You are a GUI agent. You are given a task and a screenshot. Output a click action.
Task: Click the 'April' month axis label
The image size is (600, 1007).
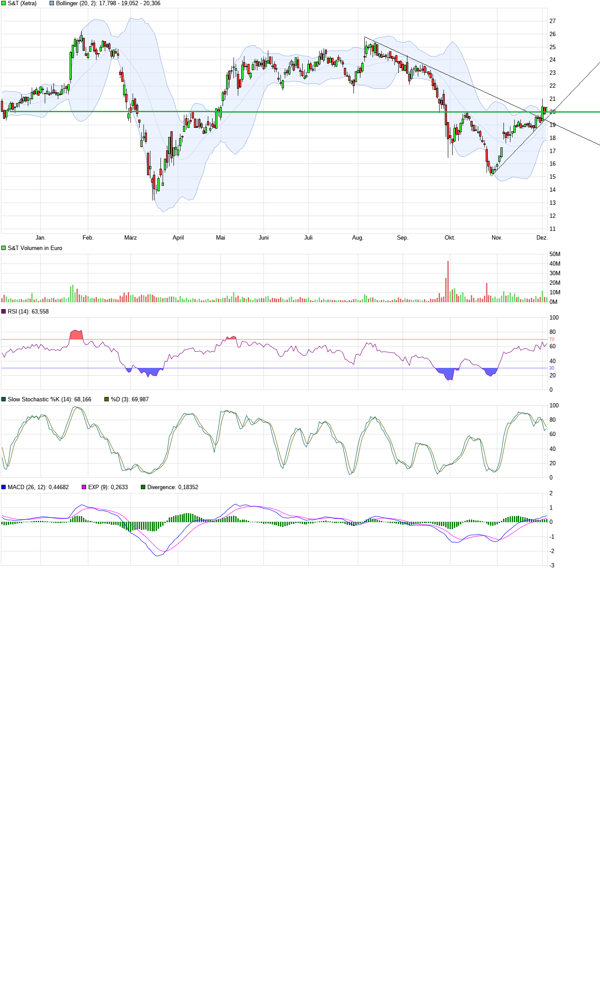coord(178,238)
